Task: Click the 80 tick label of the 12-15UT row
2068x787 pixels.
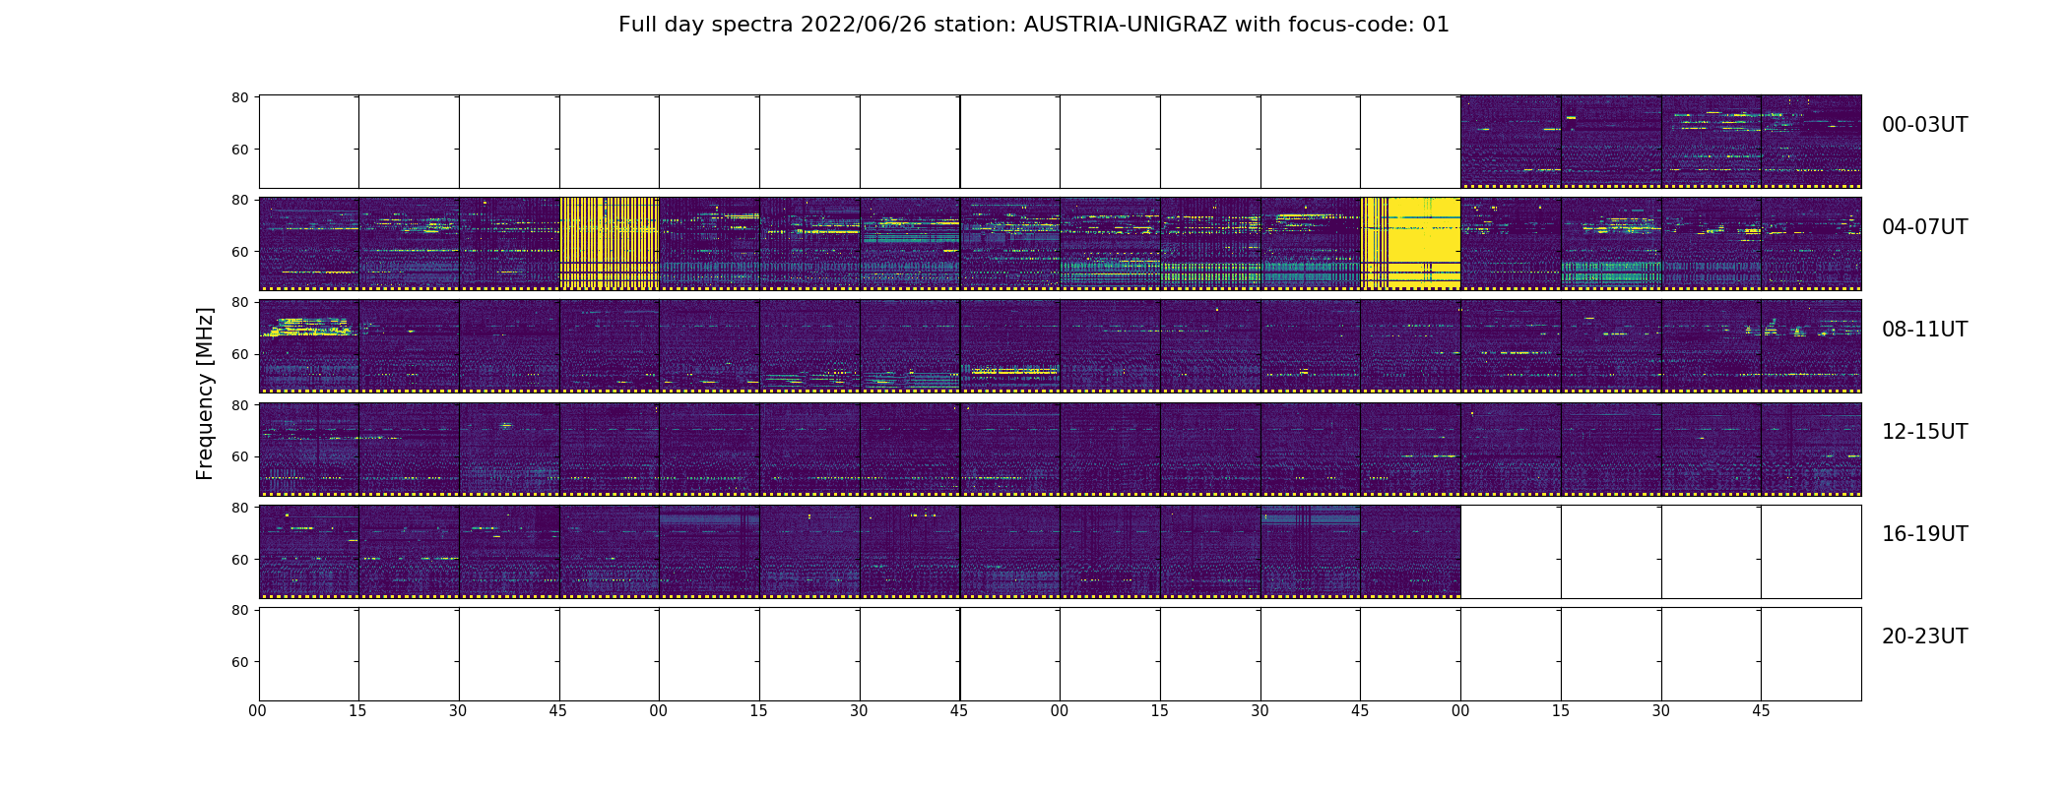Action: click(x=239, y=404)
